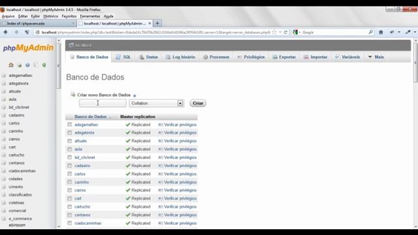
Task: Click the aula database icon in sidebar
Action: click(x=4, y=99)
